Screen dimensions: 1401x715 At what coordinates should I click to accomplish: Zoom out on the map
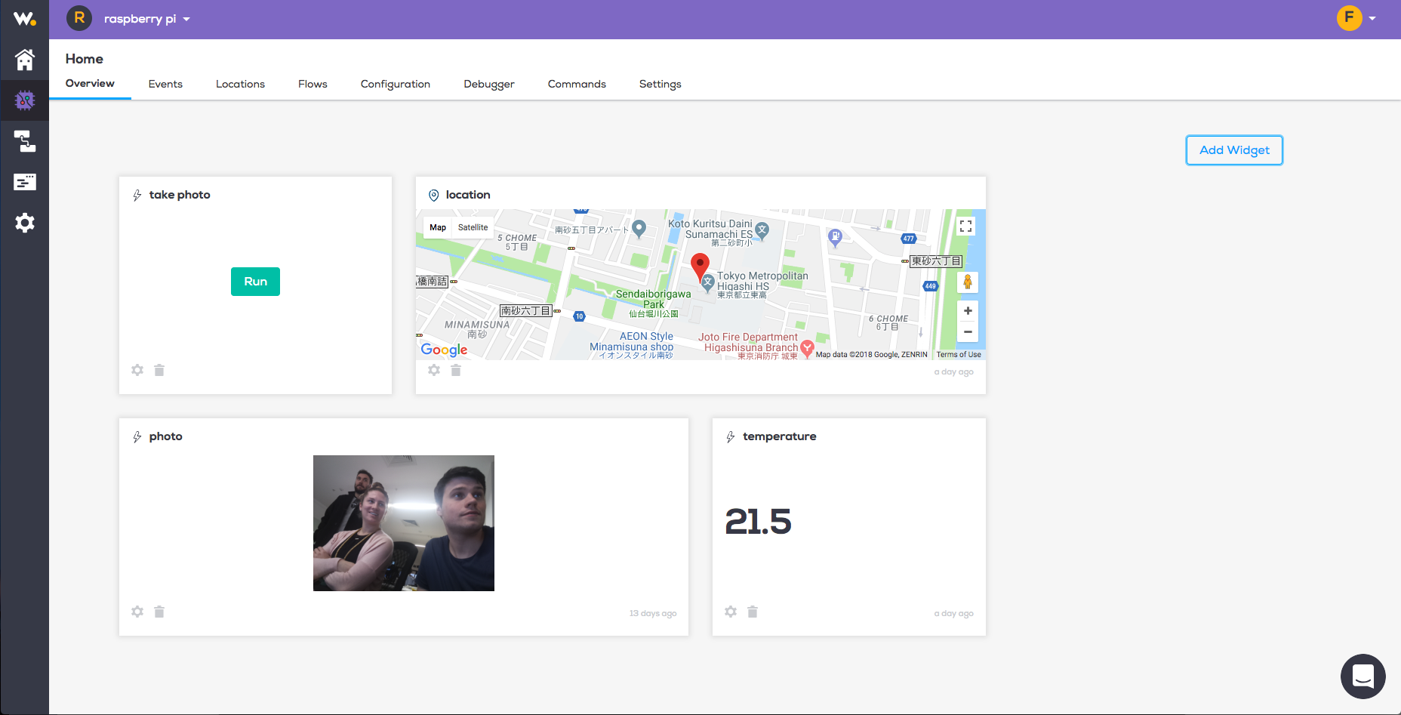[x=968, y=332]
